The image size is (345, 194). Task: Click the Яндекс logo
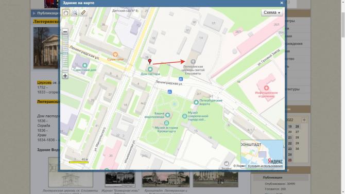(x=275, y=161)
